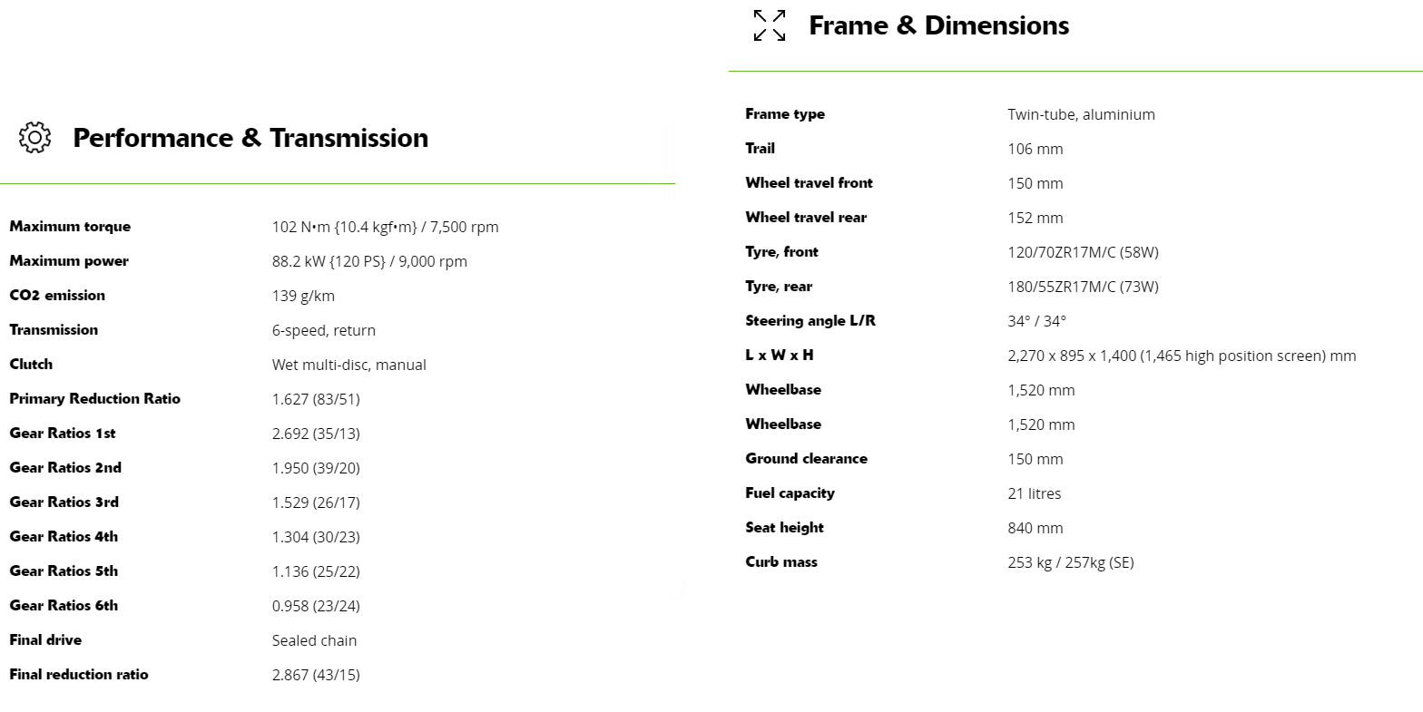1423x712 pixels.
Task: Click the Sealed chain final drive value
Action: 314,640
